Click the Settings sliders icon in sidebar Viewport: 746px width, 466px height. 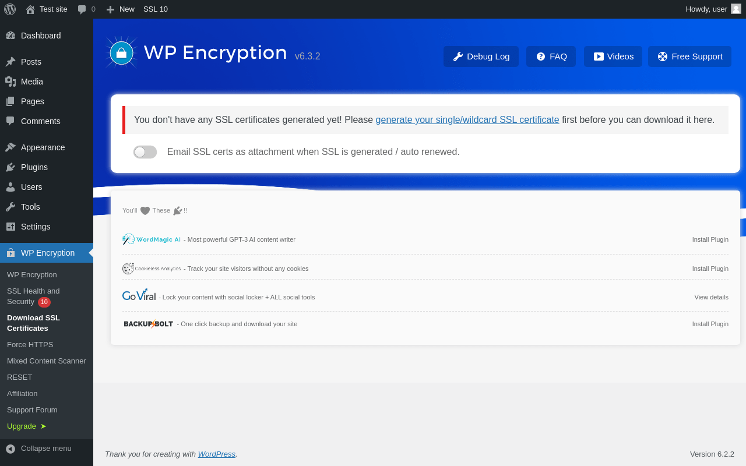coord(10,227)
